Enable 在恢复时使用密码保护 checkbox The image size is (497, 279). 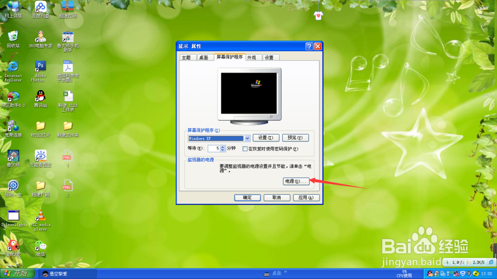(x=245, y=149)
